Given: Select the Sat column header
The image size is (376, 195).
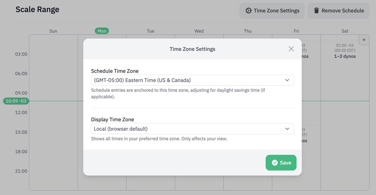Looking at the screenshot, I should [345, 31].
